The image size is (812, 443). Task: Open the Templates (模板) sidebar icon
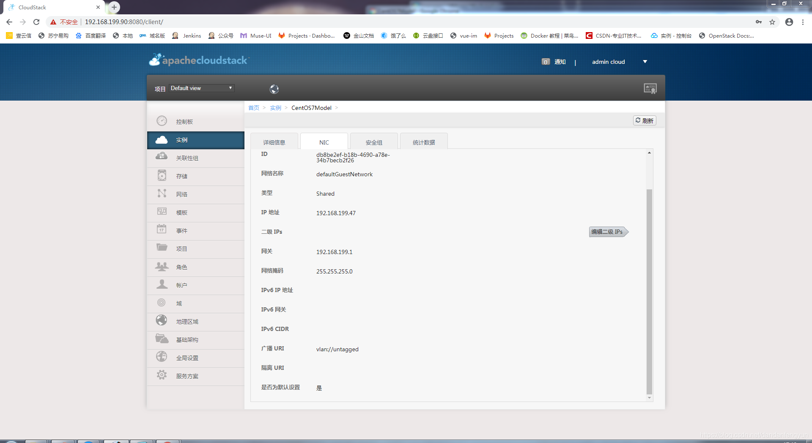click(x=162, y=211)
